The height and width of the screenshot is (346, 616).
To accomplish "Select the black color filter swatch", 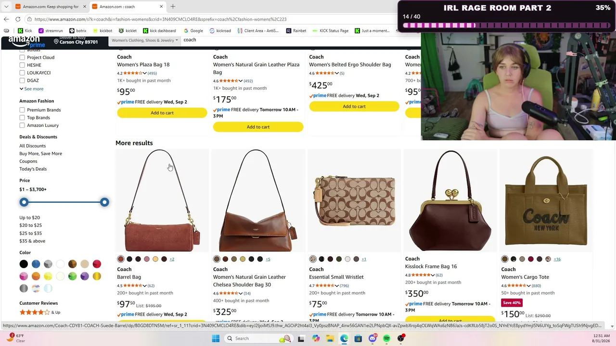I will pos(24,264).
